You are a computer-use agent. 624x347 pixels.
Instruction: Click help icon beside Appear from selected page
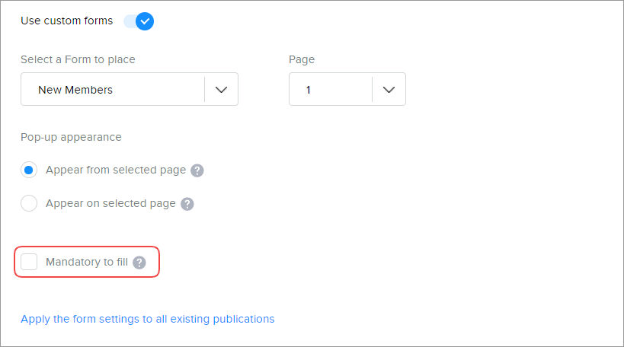[197, 170]
